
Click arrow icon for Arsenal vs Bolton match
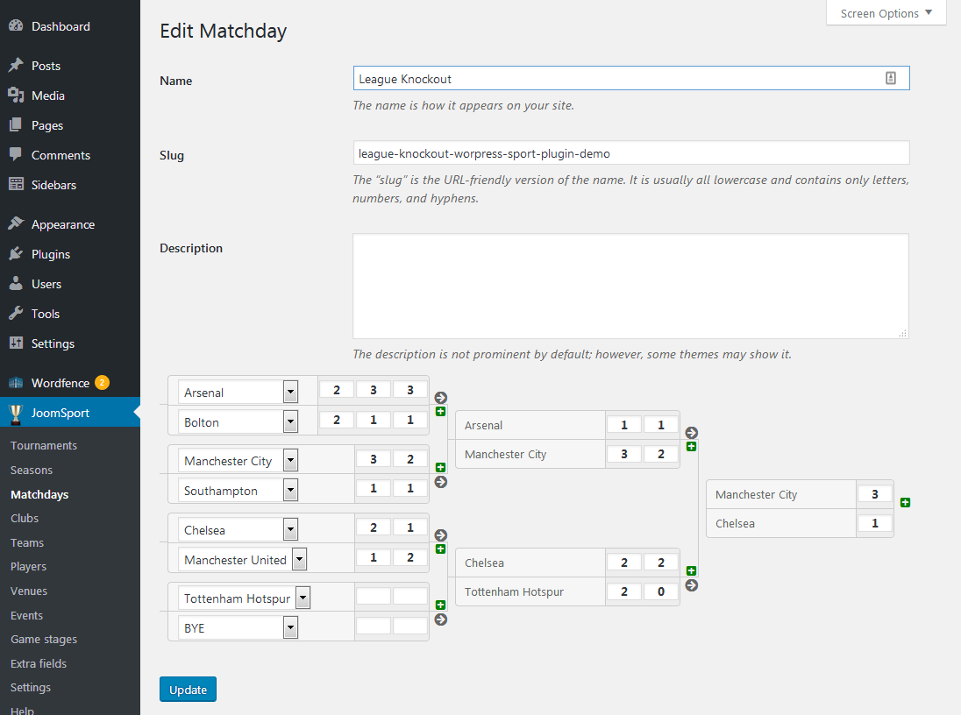pyautogui.click(x=441, y=398)
